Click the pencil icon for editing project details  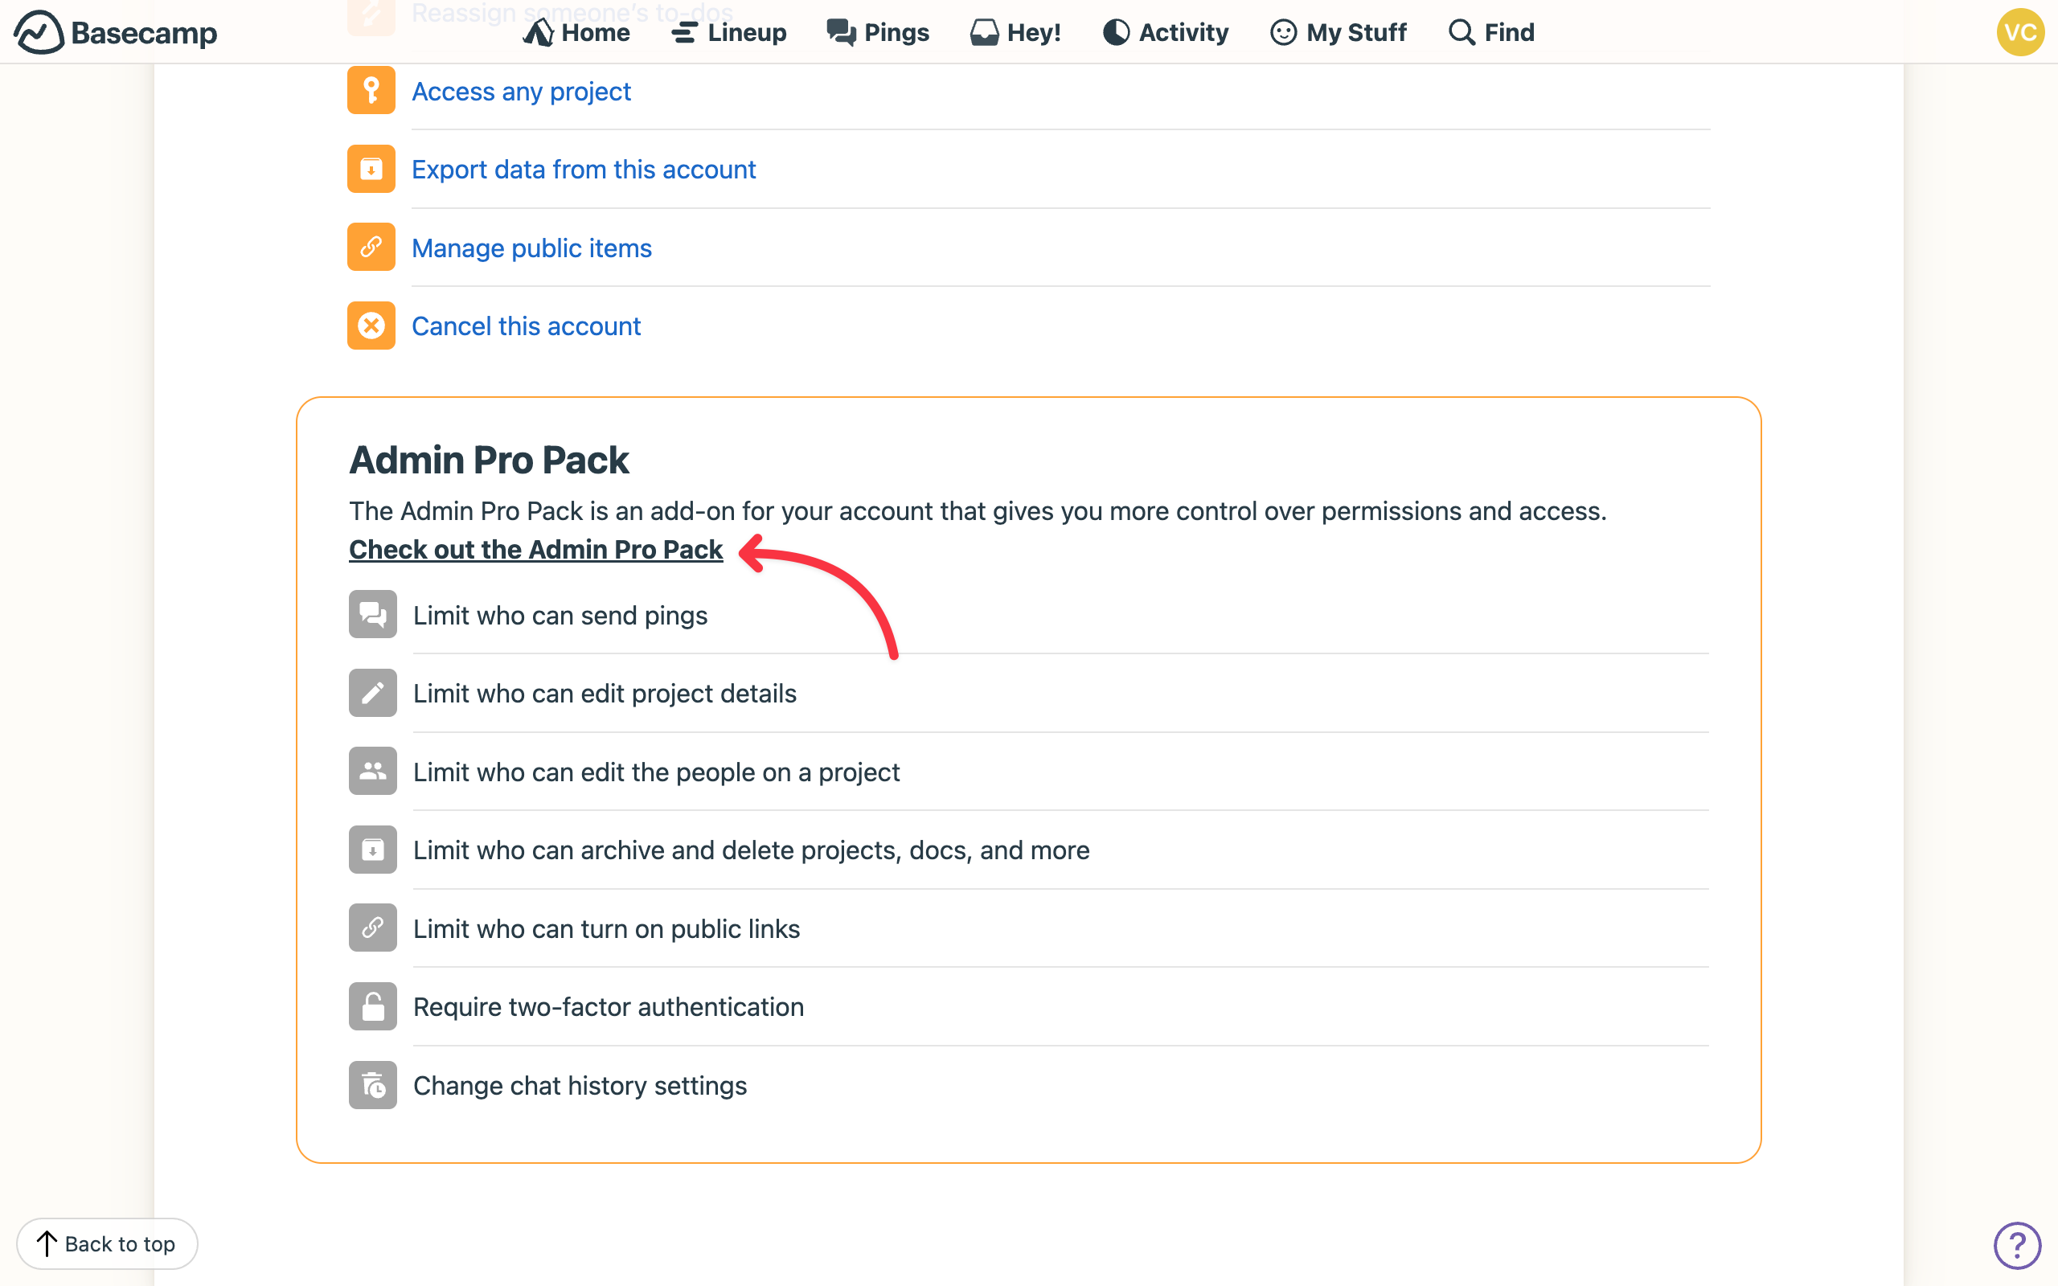(371, 692)
